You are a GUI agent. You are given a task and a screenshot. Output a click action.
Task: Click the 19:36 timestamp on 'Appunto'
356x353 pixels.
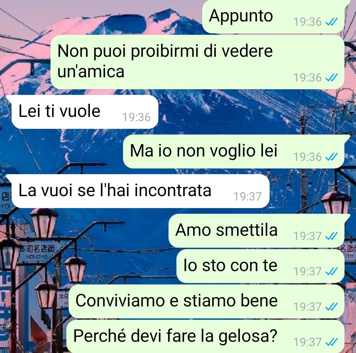click(308, 22)
